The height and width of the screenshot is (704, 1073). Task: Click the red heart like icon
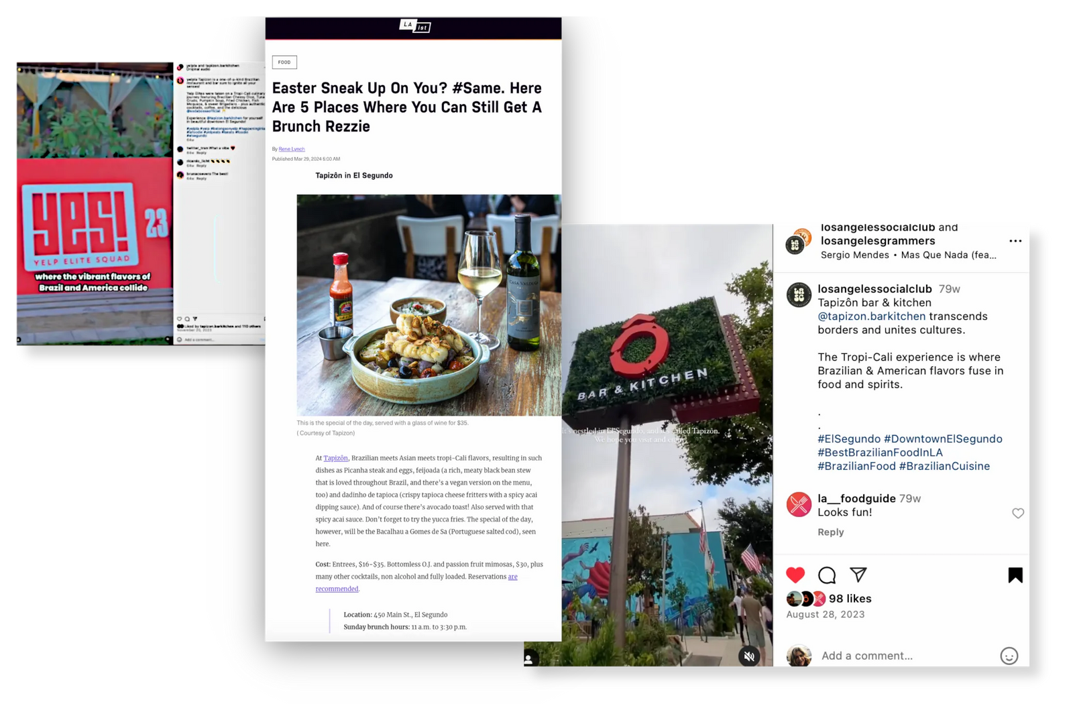click(x=795, y=575)
